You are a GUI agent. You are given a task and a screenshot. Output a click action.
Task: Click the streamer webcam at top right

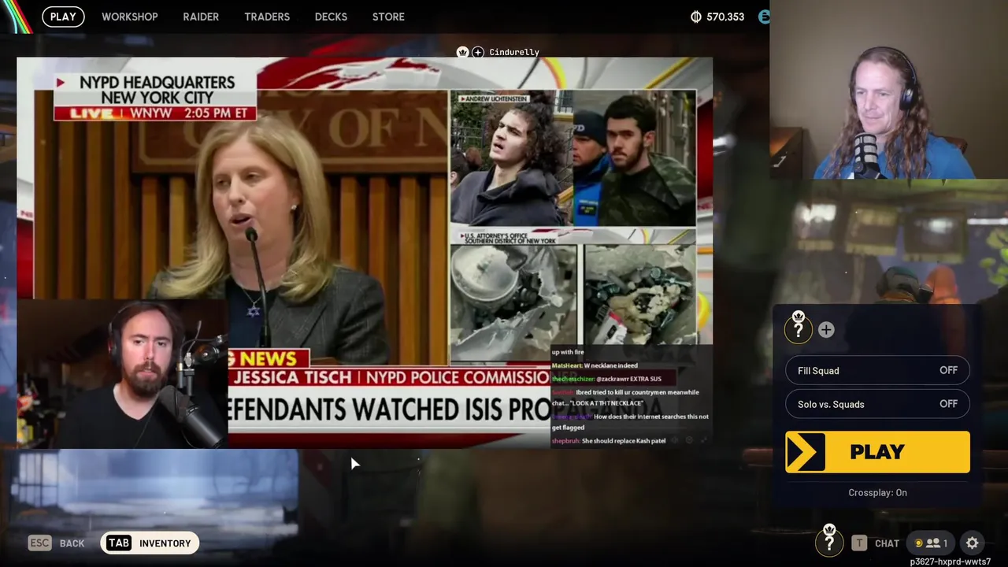[888, 91]
